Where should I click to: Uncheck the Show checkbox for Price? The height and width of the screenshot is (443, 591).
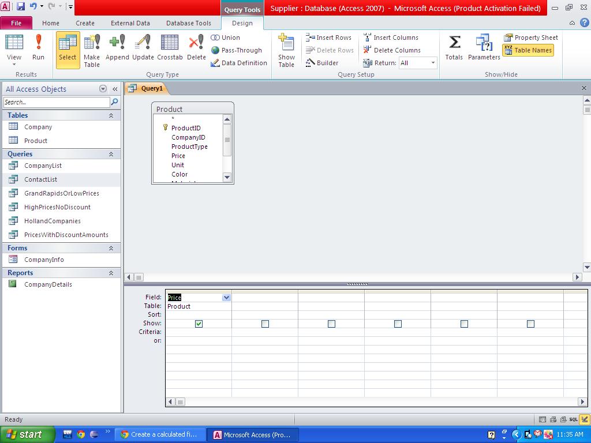click(199, 324)
